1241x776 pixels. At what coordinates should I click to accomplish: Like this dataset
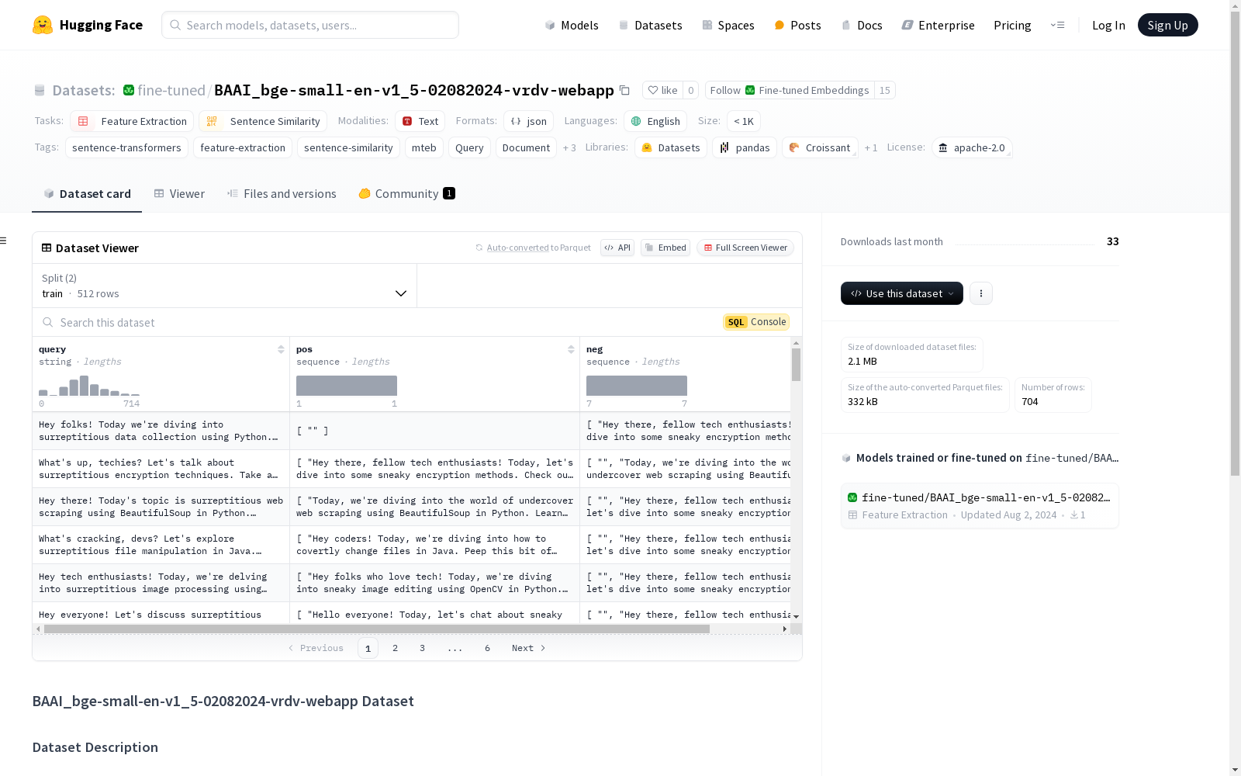click(x=662, y=90)
